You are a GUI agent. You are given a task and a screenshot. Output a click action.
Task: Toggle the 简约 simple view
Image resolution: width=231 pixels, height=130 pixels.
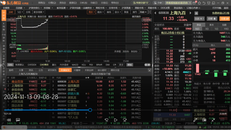tap(135, 12)
